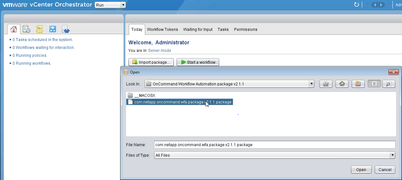Switch to the Waiting for Input tab
Viewport: 402px width, 180px height.
198,29
